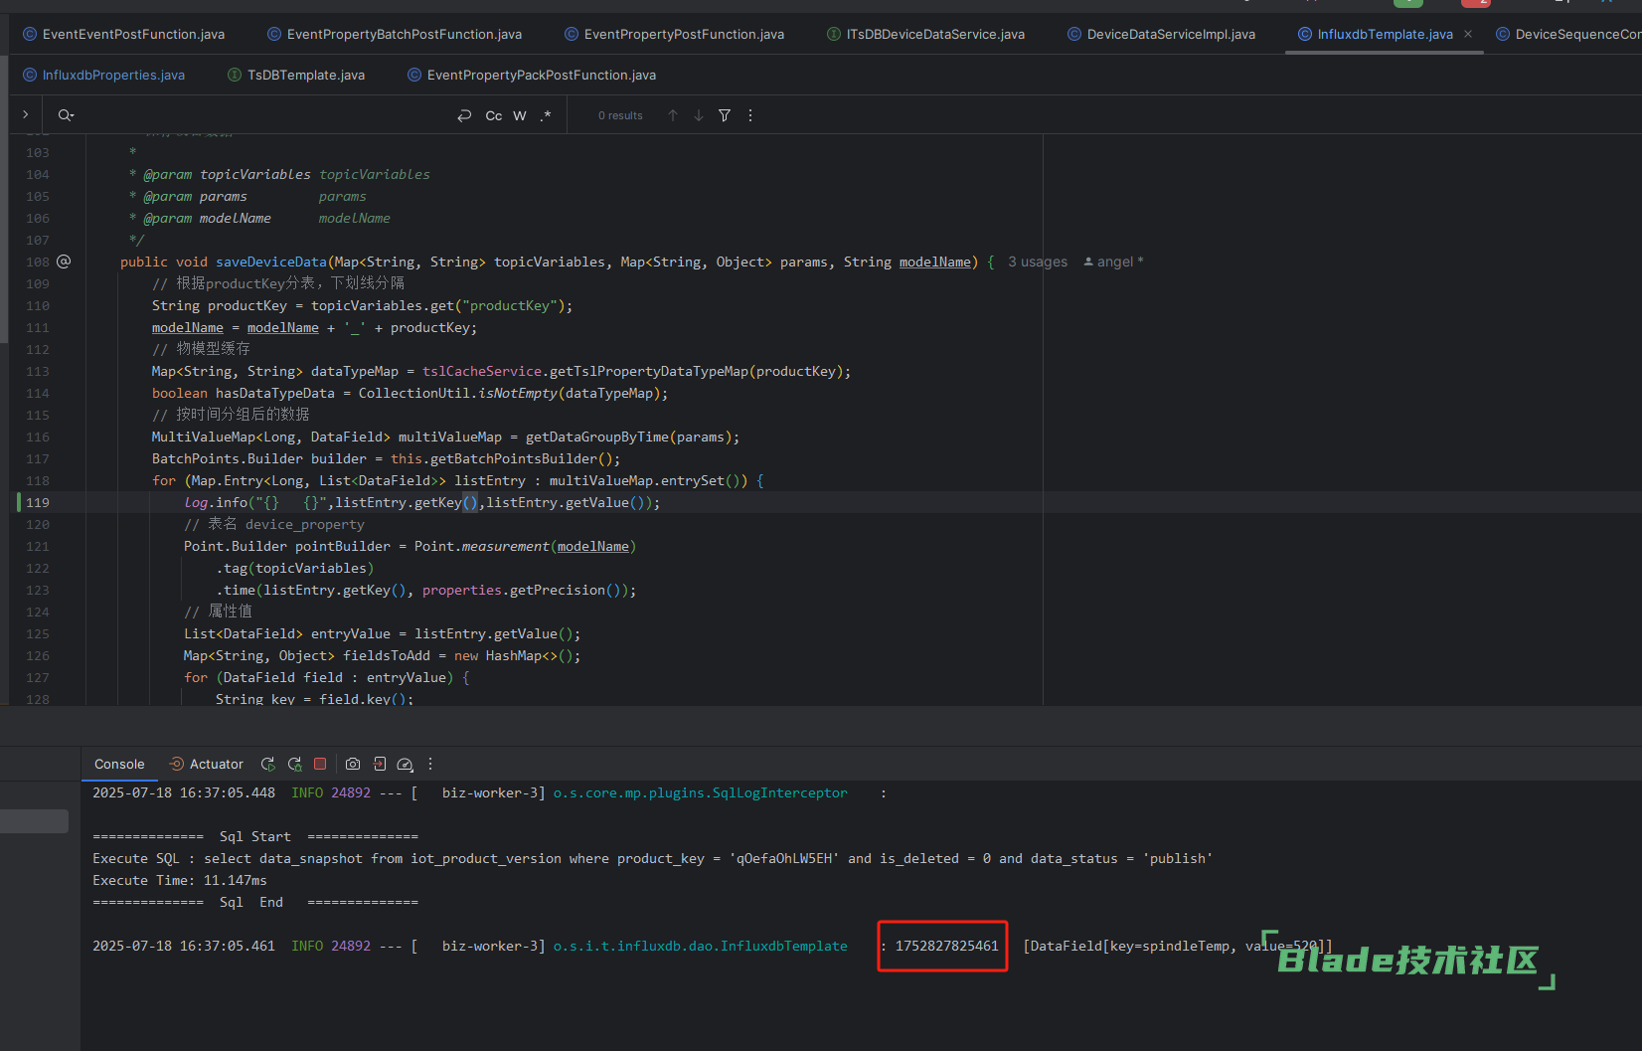The image size is (1642, 1051).
Task: Switch to TsDBTemplate.java tab
Action: point(296,75)
